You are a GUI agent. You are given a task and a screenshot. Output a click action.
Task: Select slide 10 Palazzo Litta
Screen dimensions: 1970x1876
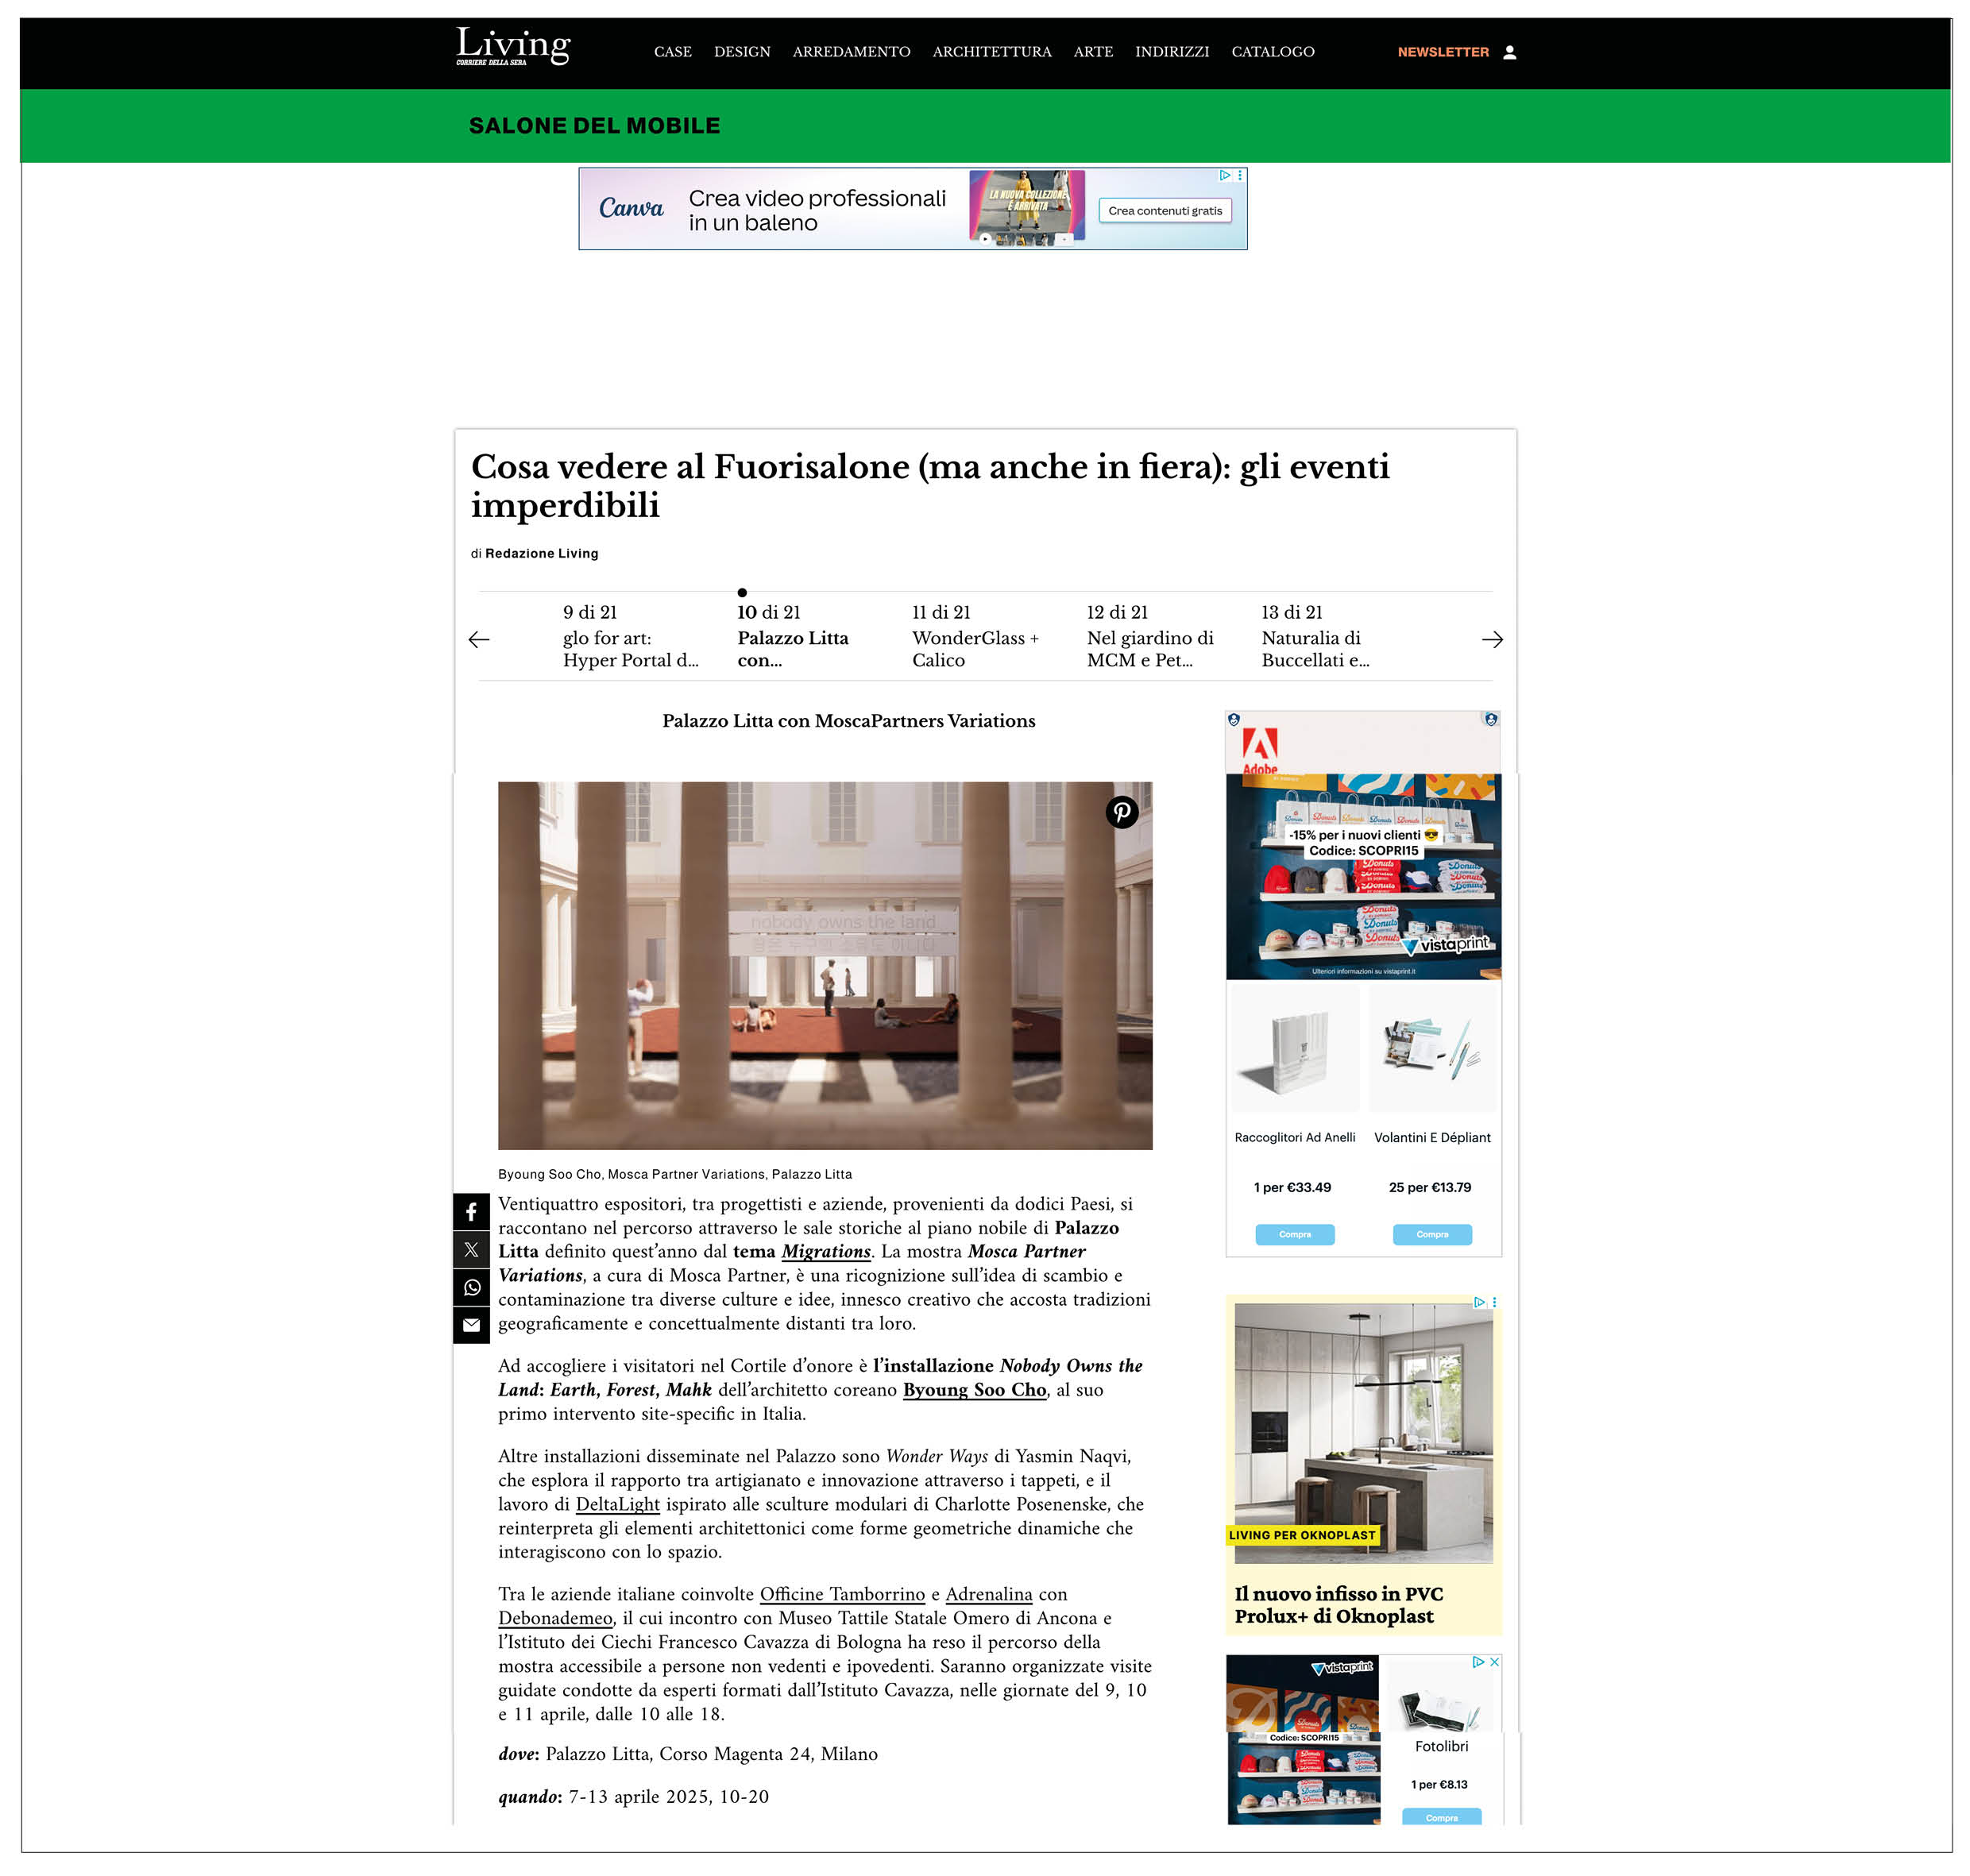pos(793,636)
